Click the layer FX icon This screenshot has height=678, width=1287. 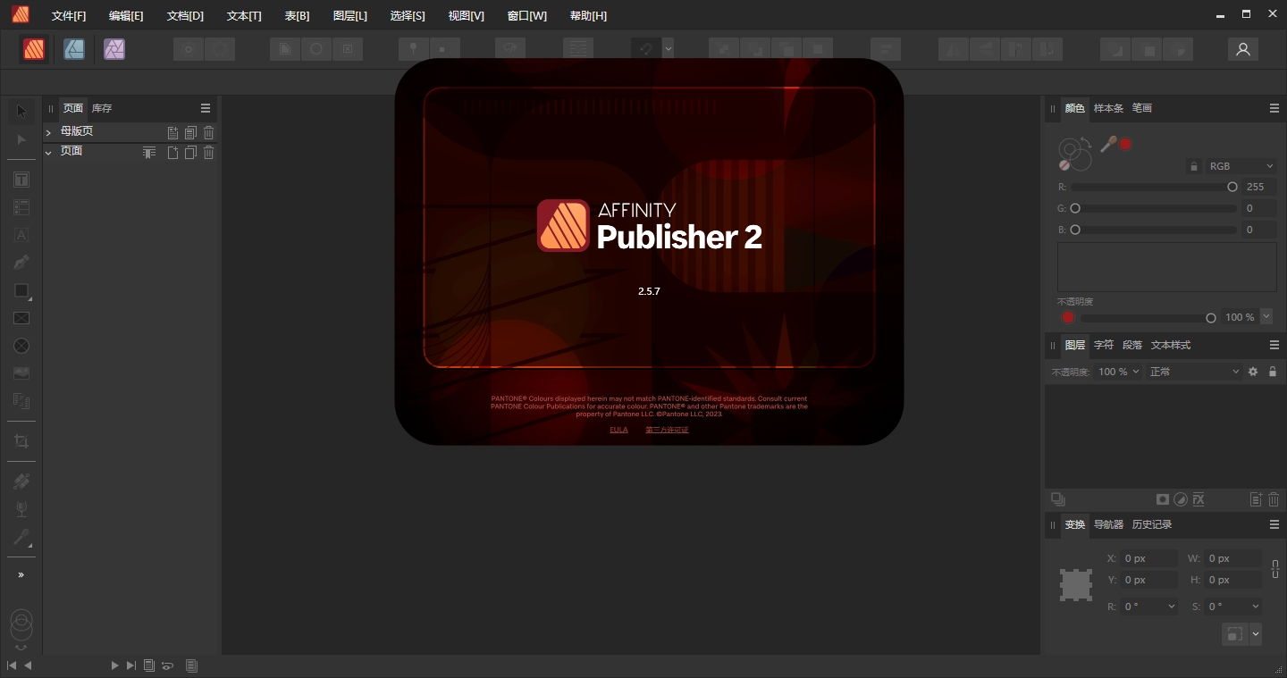pyautogui.click(x=1199, y=499)
